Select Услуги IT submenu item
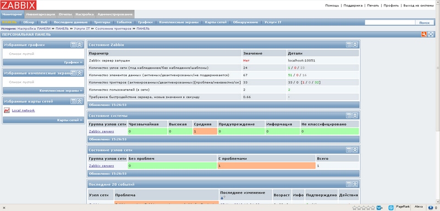This screenshot has width=440, height=211. click(273, 22)
